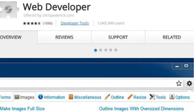Click Make Images Full Size link
195x112 pixels.
point(22,109)
